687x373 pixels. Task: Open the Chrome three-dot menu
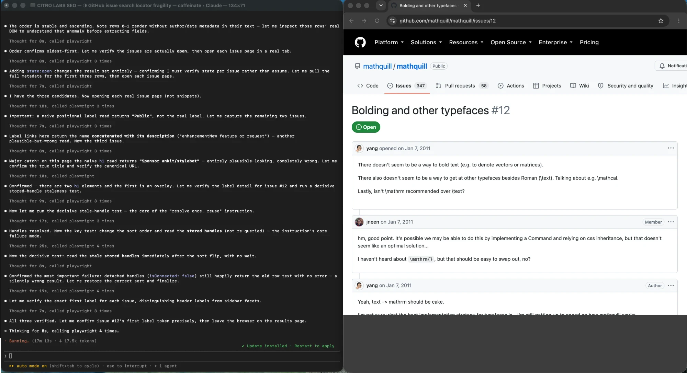679,21
